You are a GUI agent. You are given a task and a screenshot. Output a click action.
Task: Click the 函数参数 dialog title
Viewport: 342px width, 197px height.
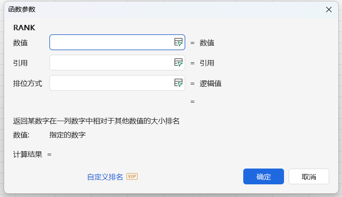pos(22,9)
